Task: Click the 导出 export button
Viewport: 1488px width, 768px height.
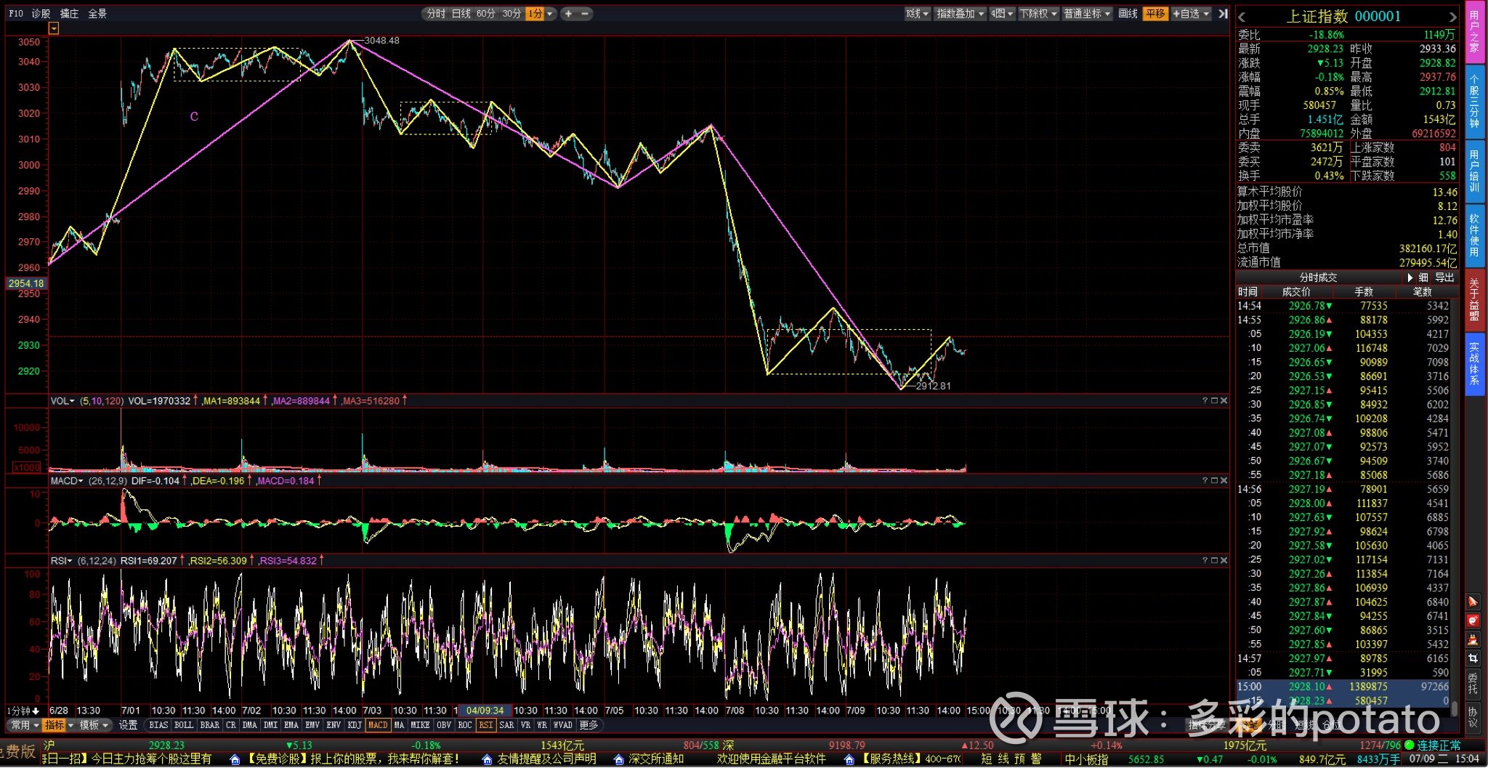Action: click(x=1445, y=278)
